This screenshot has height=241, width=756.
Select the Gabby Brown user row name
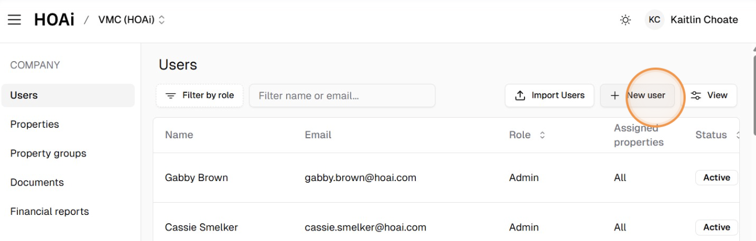[197, 178]
